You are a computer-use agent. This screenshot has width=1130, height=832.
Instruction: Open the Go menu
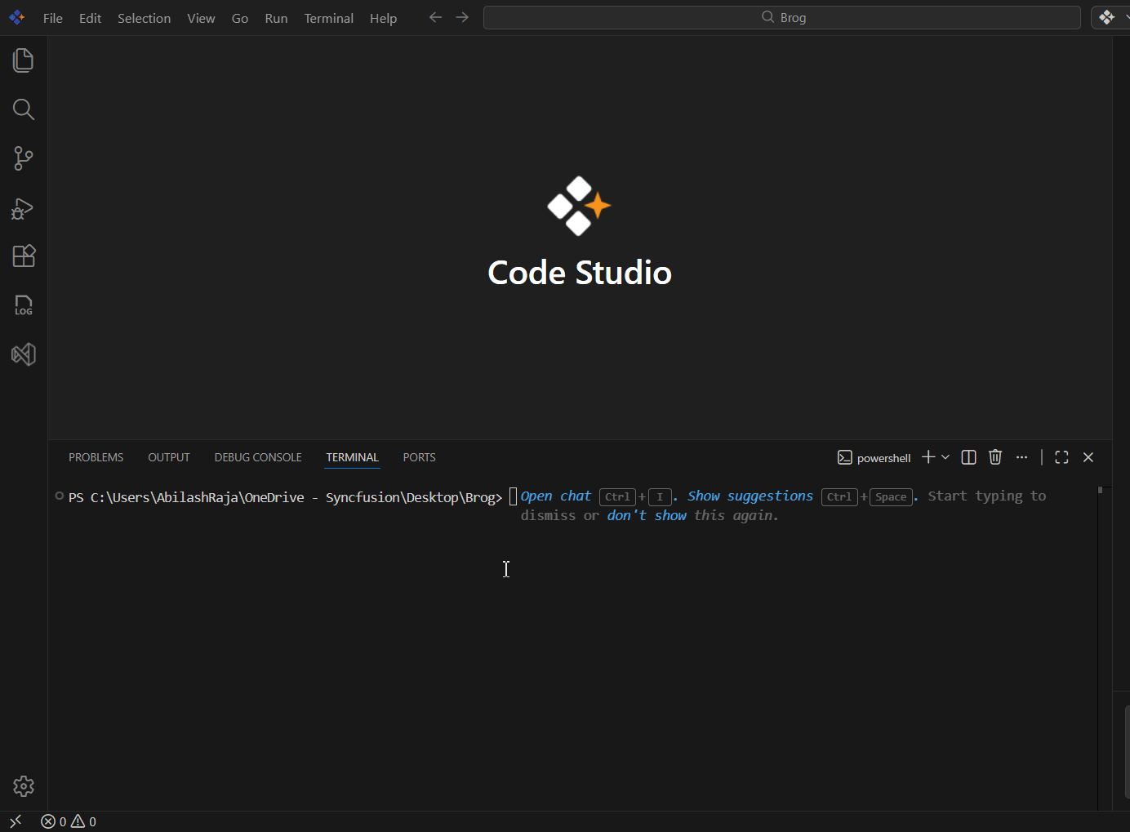[240, 18]
